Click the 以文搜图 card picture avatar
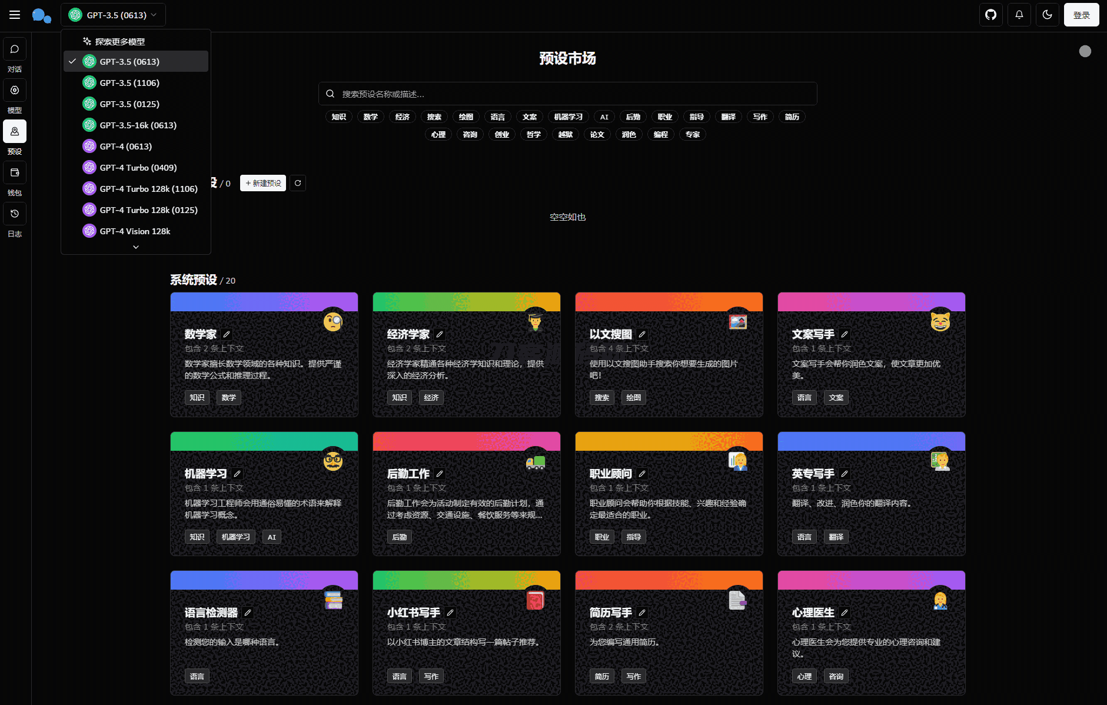This screenshot has height=705, width=1107. (738, 321)
